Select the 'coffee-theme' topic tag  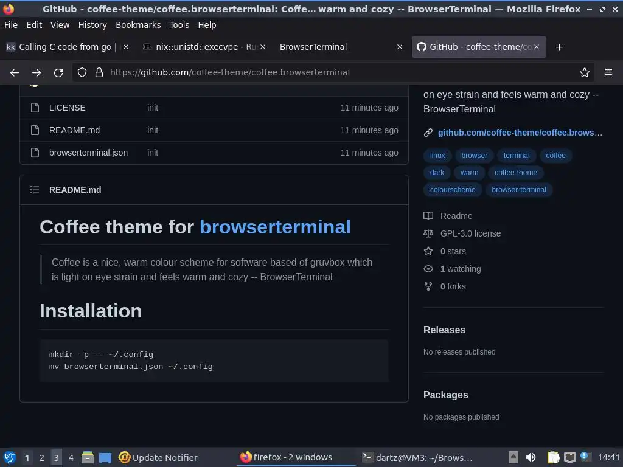click(x=516, y=173)
